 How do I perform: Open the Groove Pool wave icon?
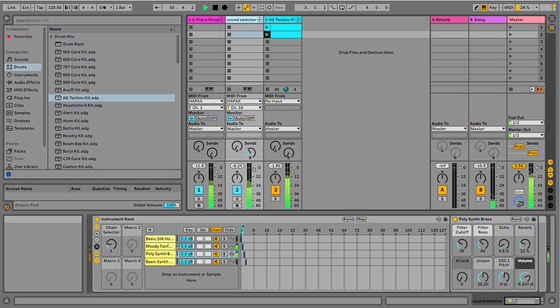click(x=7, y=206)
